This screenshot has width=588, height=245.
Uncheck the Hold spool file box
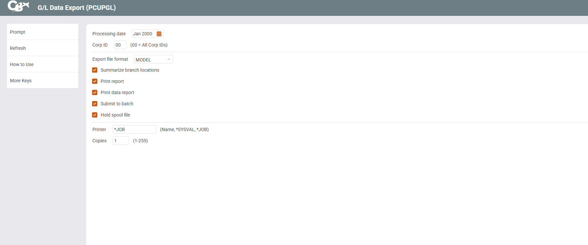tap(95, 115)
